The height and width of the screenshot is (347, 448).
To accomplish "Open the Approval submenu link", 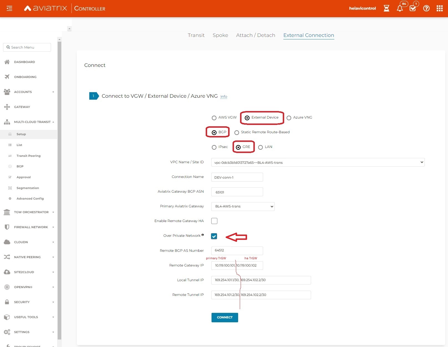I will 24,177.
